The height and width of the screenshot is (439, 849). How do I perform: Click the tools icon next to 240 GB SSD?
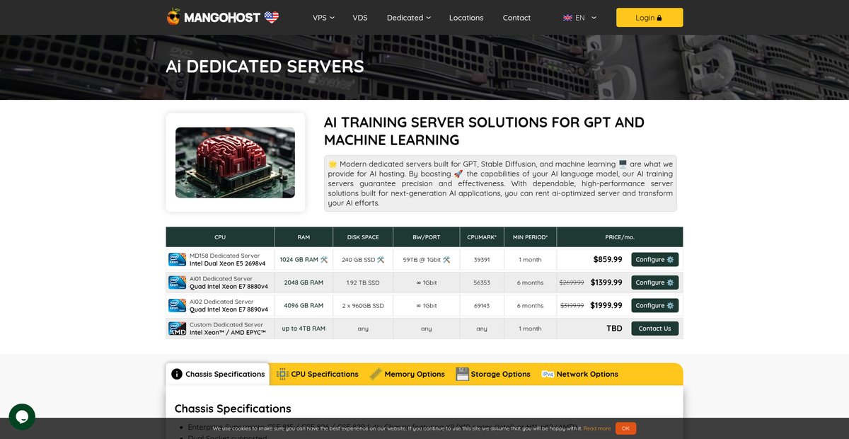(x=380, y=260)
